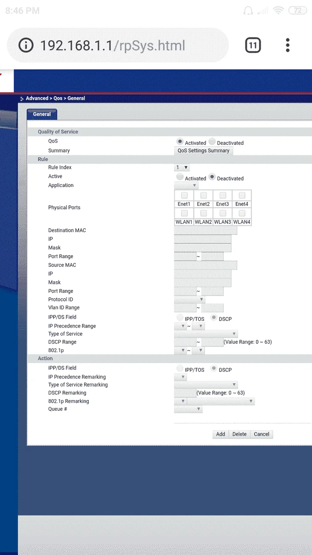Check the WLAN2 physical port box

[203, 213]
